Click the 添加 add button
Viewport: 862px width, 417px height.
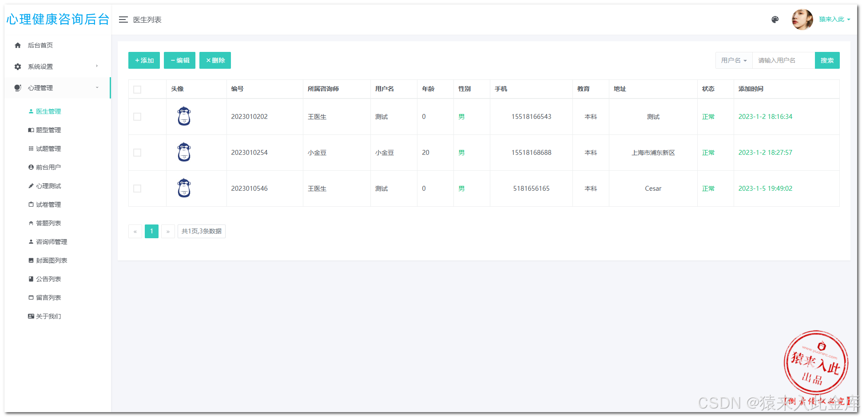(144, 60)
